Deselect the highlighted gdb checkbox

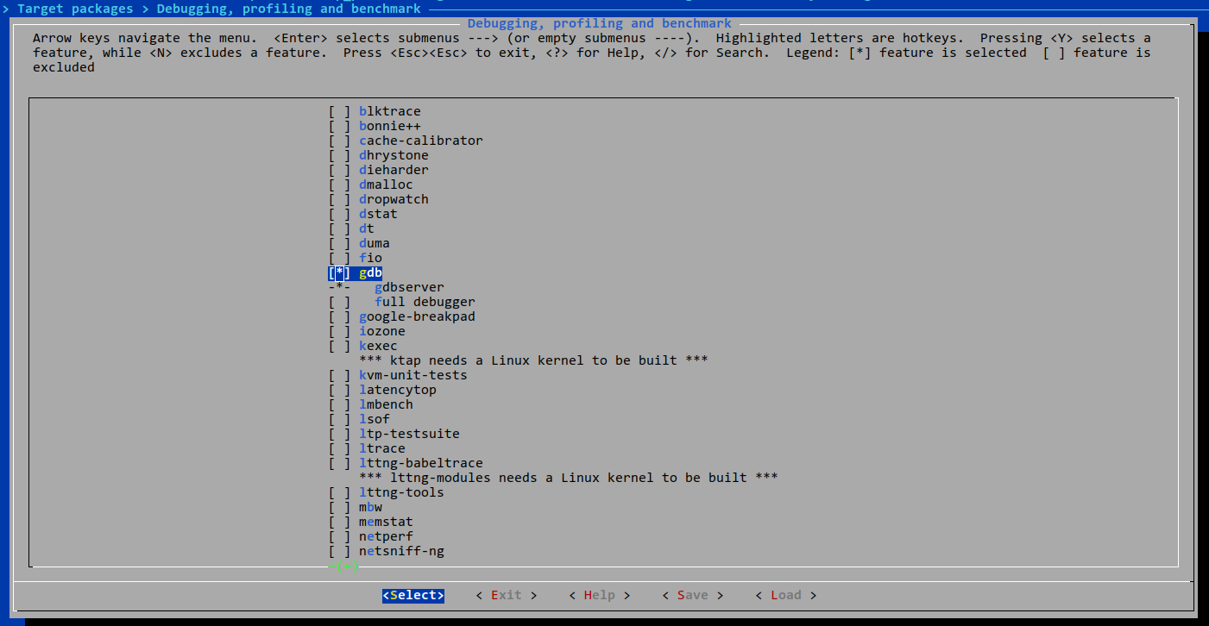pyautogui.click(x=339, y=272)
